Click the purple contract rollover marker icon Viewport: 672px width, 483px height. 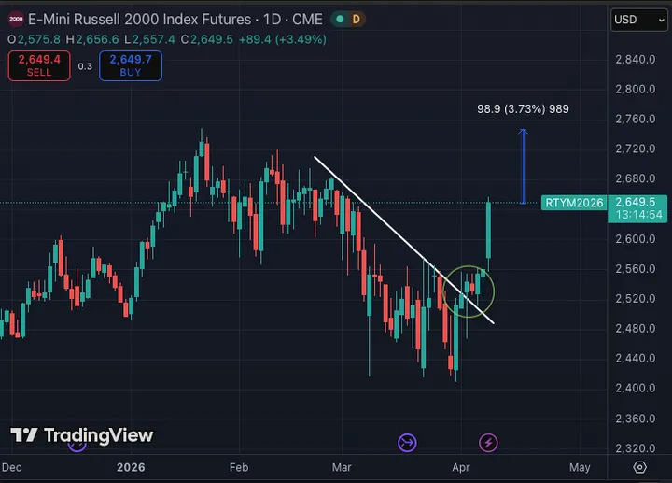pyautogui.click(x=407, y=442)
